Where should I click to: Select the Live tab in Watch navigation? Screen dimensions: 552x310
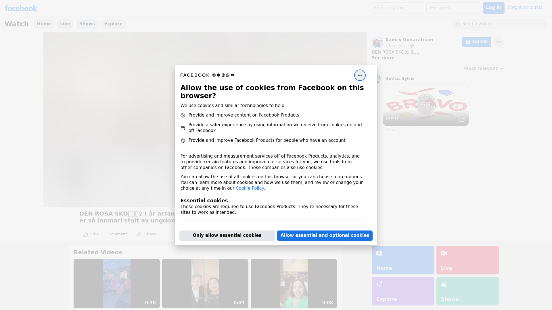(65, 24)
